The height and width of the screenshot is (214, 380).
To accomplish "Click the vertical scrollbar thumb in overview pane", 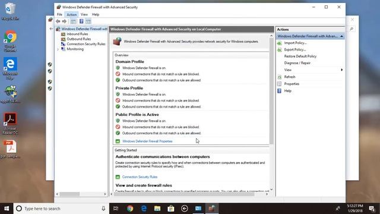I will 271,91.
